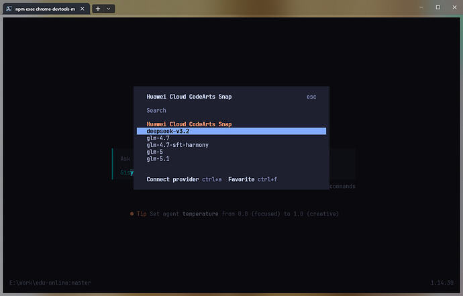This screenshot has width=463, height=296.
Task: Minimize the terminal window
Action: 421,7
